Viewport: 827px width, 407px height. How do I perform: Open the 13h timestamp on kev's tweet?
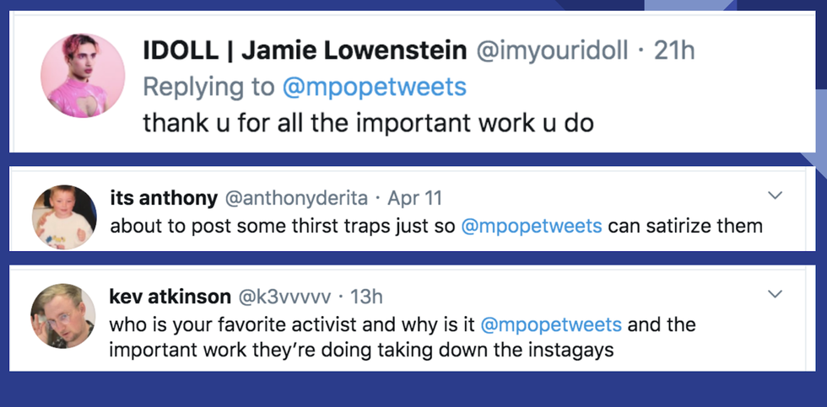pyautogui.click(x=365, y=297)
